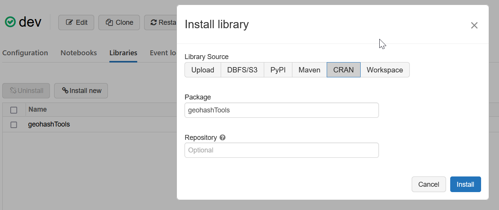Switch library source to PyPI

[x=278, y=70]
